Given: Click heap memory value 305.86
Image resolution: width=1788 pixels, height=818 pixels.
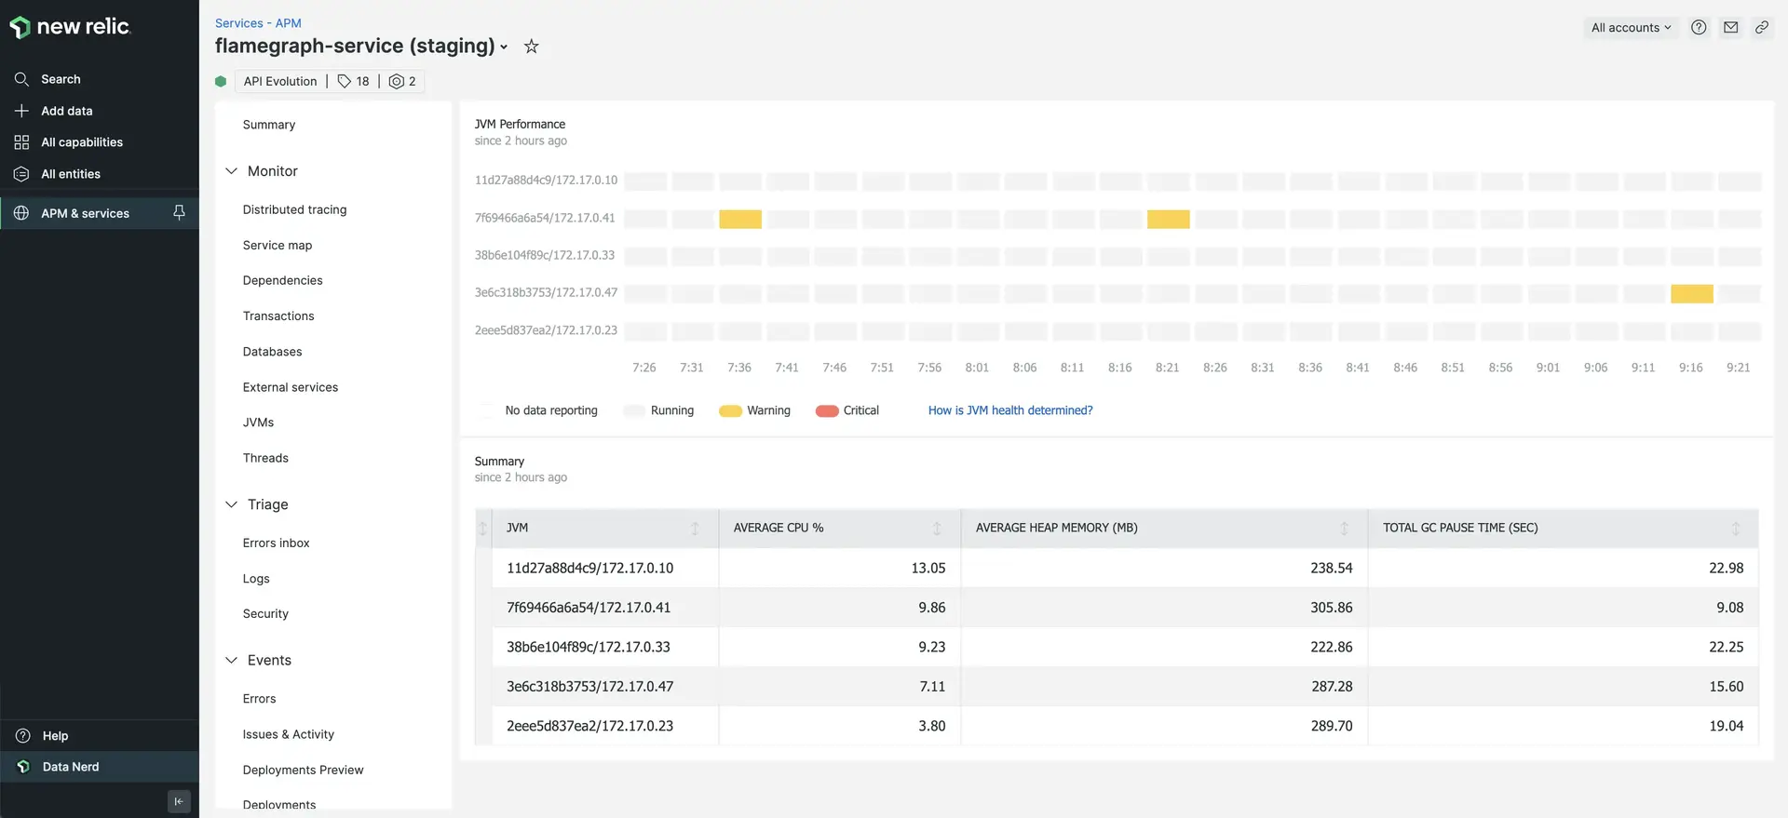Looking at the screenshot, I should coord(1331,608).
